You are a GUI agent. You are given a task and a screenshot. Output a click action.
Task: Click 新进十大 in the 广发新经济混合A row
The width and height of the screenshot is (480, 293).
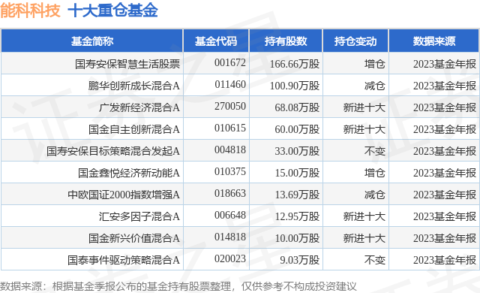(x=364, y=107)
